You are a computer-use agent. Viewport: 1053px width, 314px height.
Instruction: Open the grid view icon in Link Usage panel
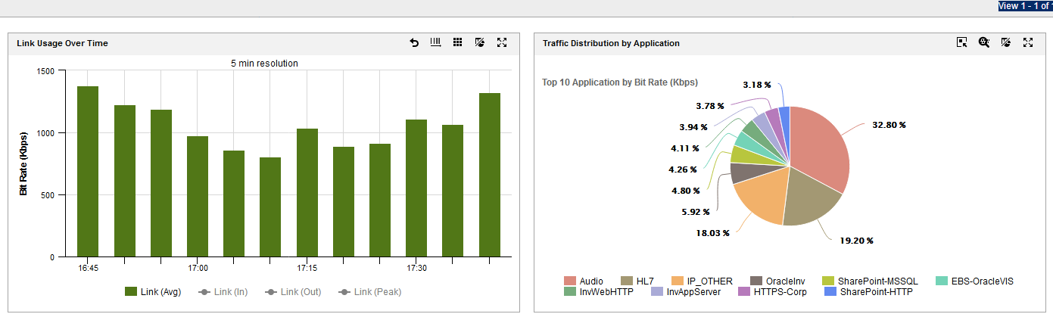coord(458,43)
